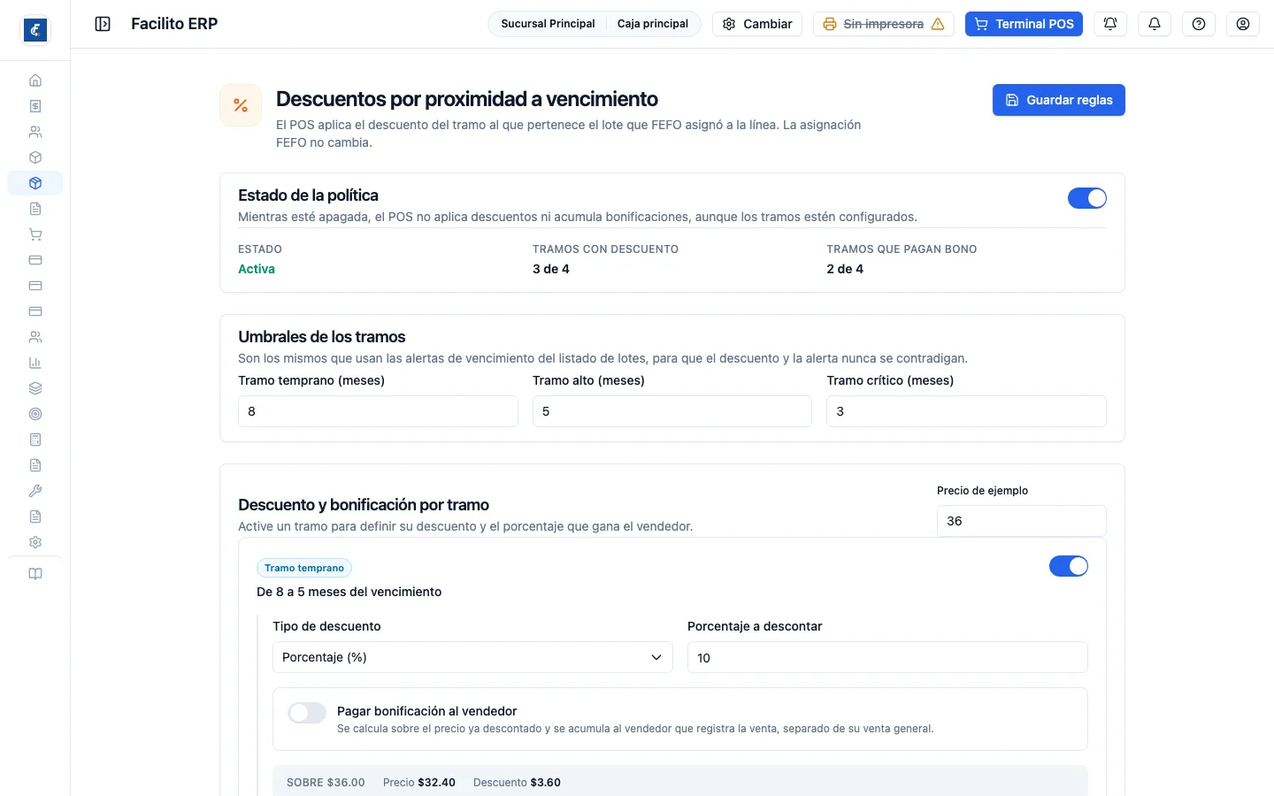The height and width of the screenshot is (796, 1274).
Task: Click the Tramo temprano badge label
Action: click(304, 568)
